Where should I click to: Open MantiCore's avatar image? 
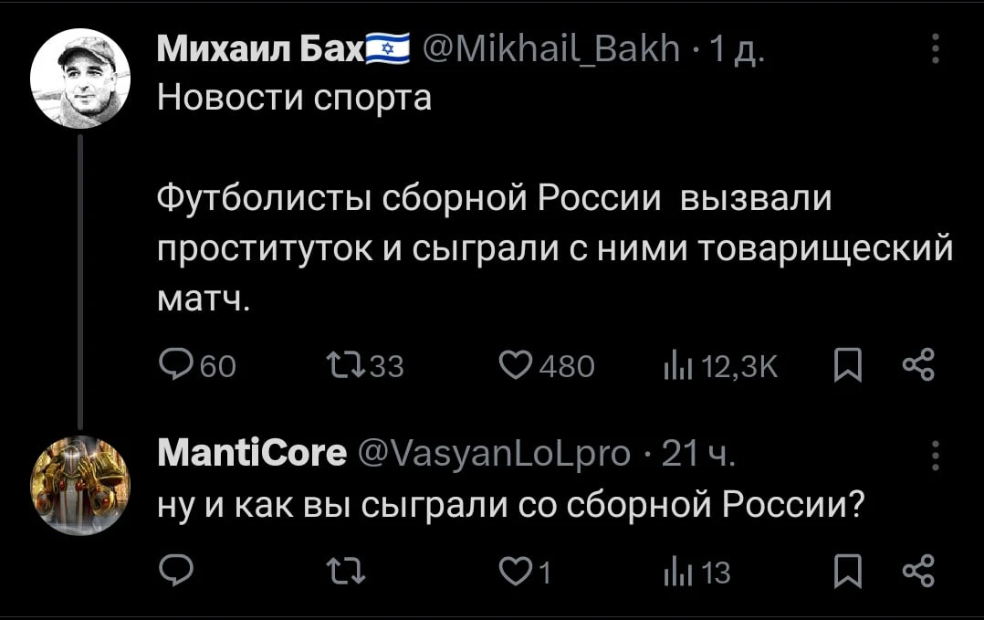(x=80, y=485)
